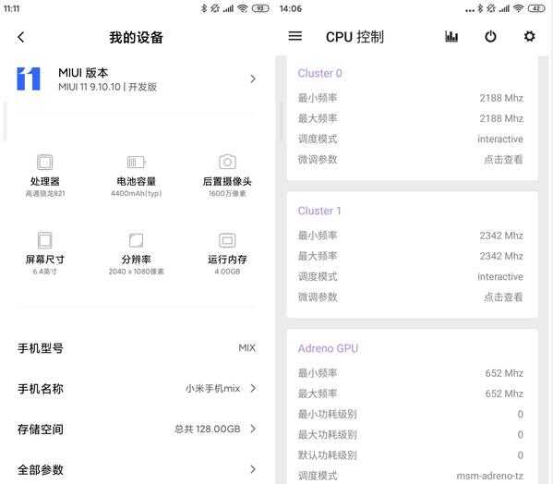Tap 点击查看 for Cluster 0 tuning parameters

tap(503, 160)
